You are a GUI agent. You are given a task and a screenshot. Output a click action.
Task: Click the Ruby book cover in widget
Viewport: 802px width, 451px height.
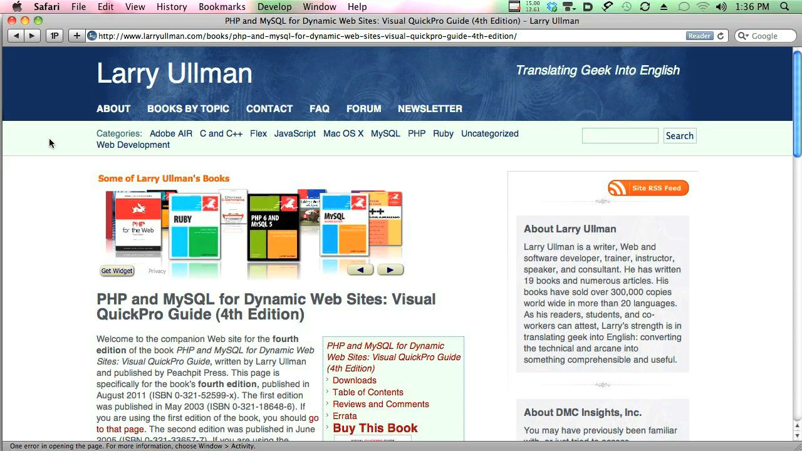[195, 226]
